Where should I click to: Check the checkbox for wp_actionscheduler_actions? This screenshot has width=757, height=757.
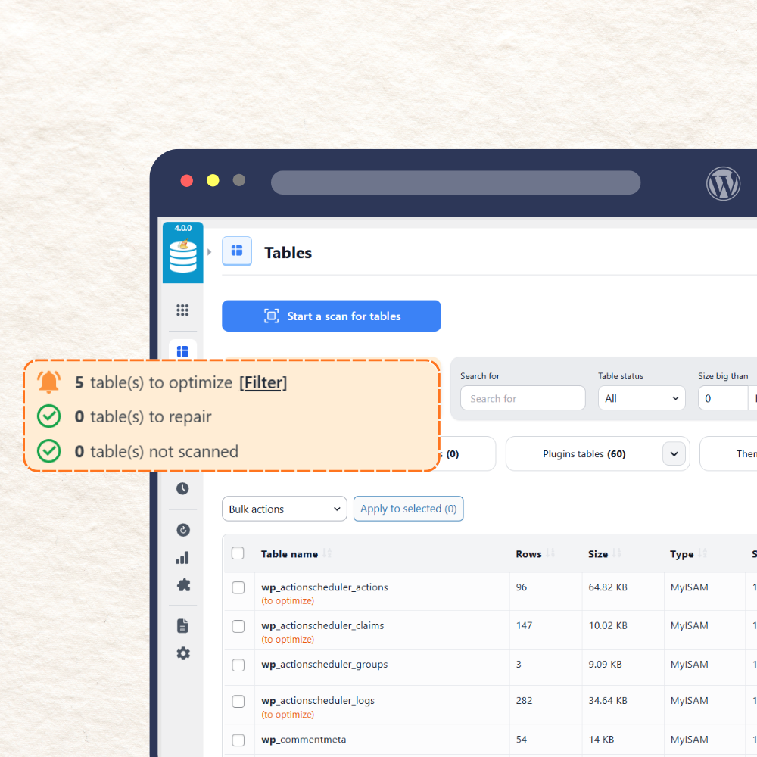coord(238,587)
